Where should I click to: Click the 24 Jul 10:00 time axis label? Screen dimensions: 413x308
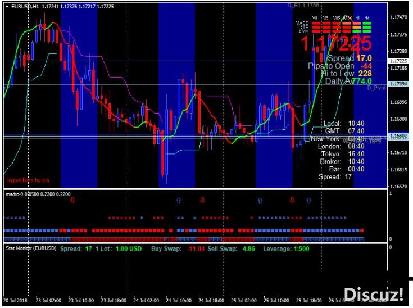click(187, 301)
